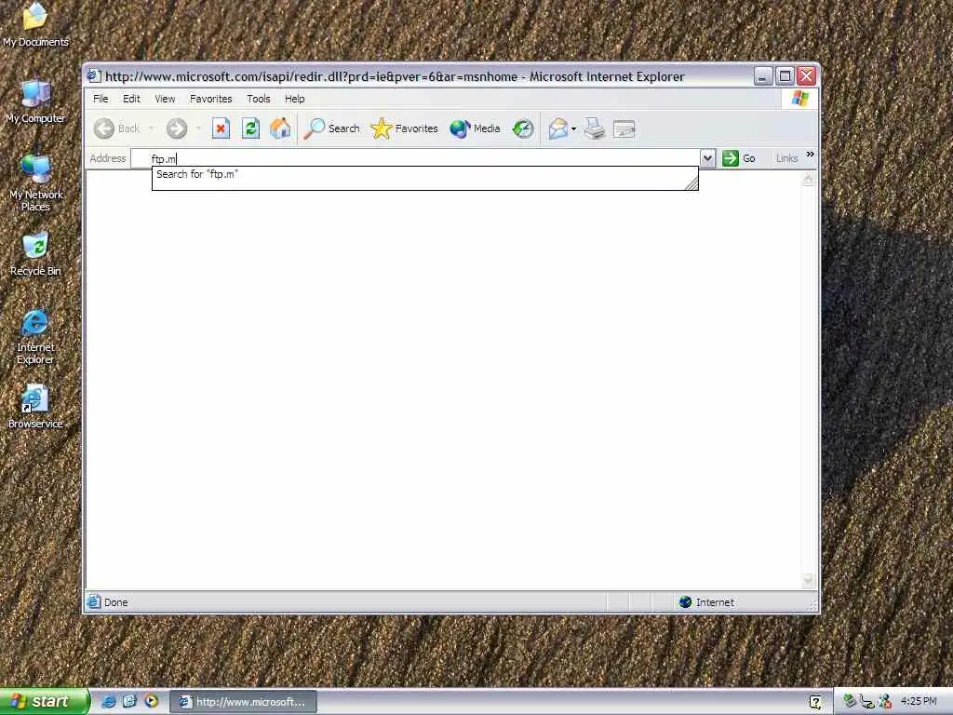This screenshot has width=953, height=715.
Task: Click the Forward arrow button
Action: [177, 128]
